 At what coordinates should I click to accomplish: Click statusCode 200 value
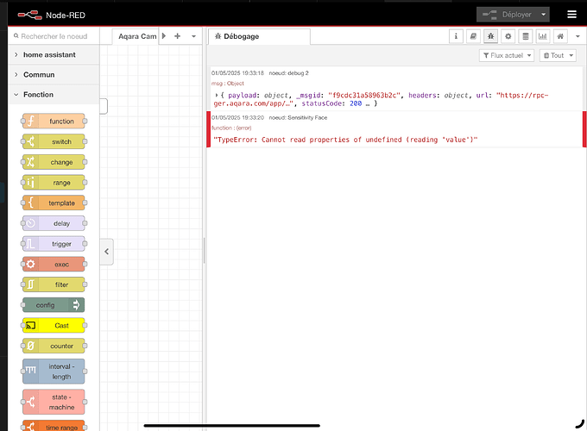356,103
